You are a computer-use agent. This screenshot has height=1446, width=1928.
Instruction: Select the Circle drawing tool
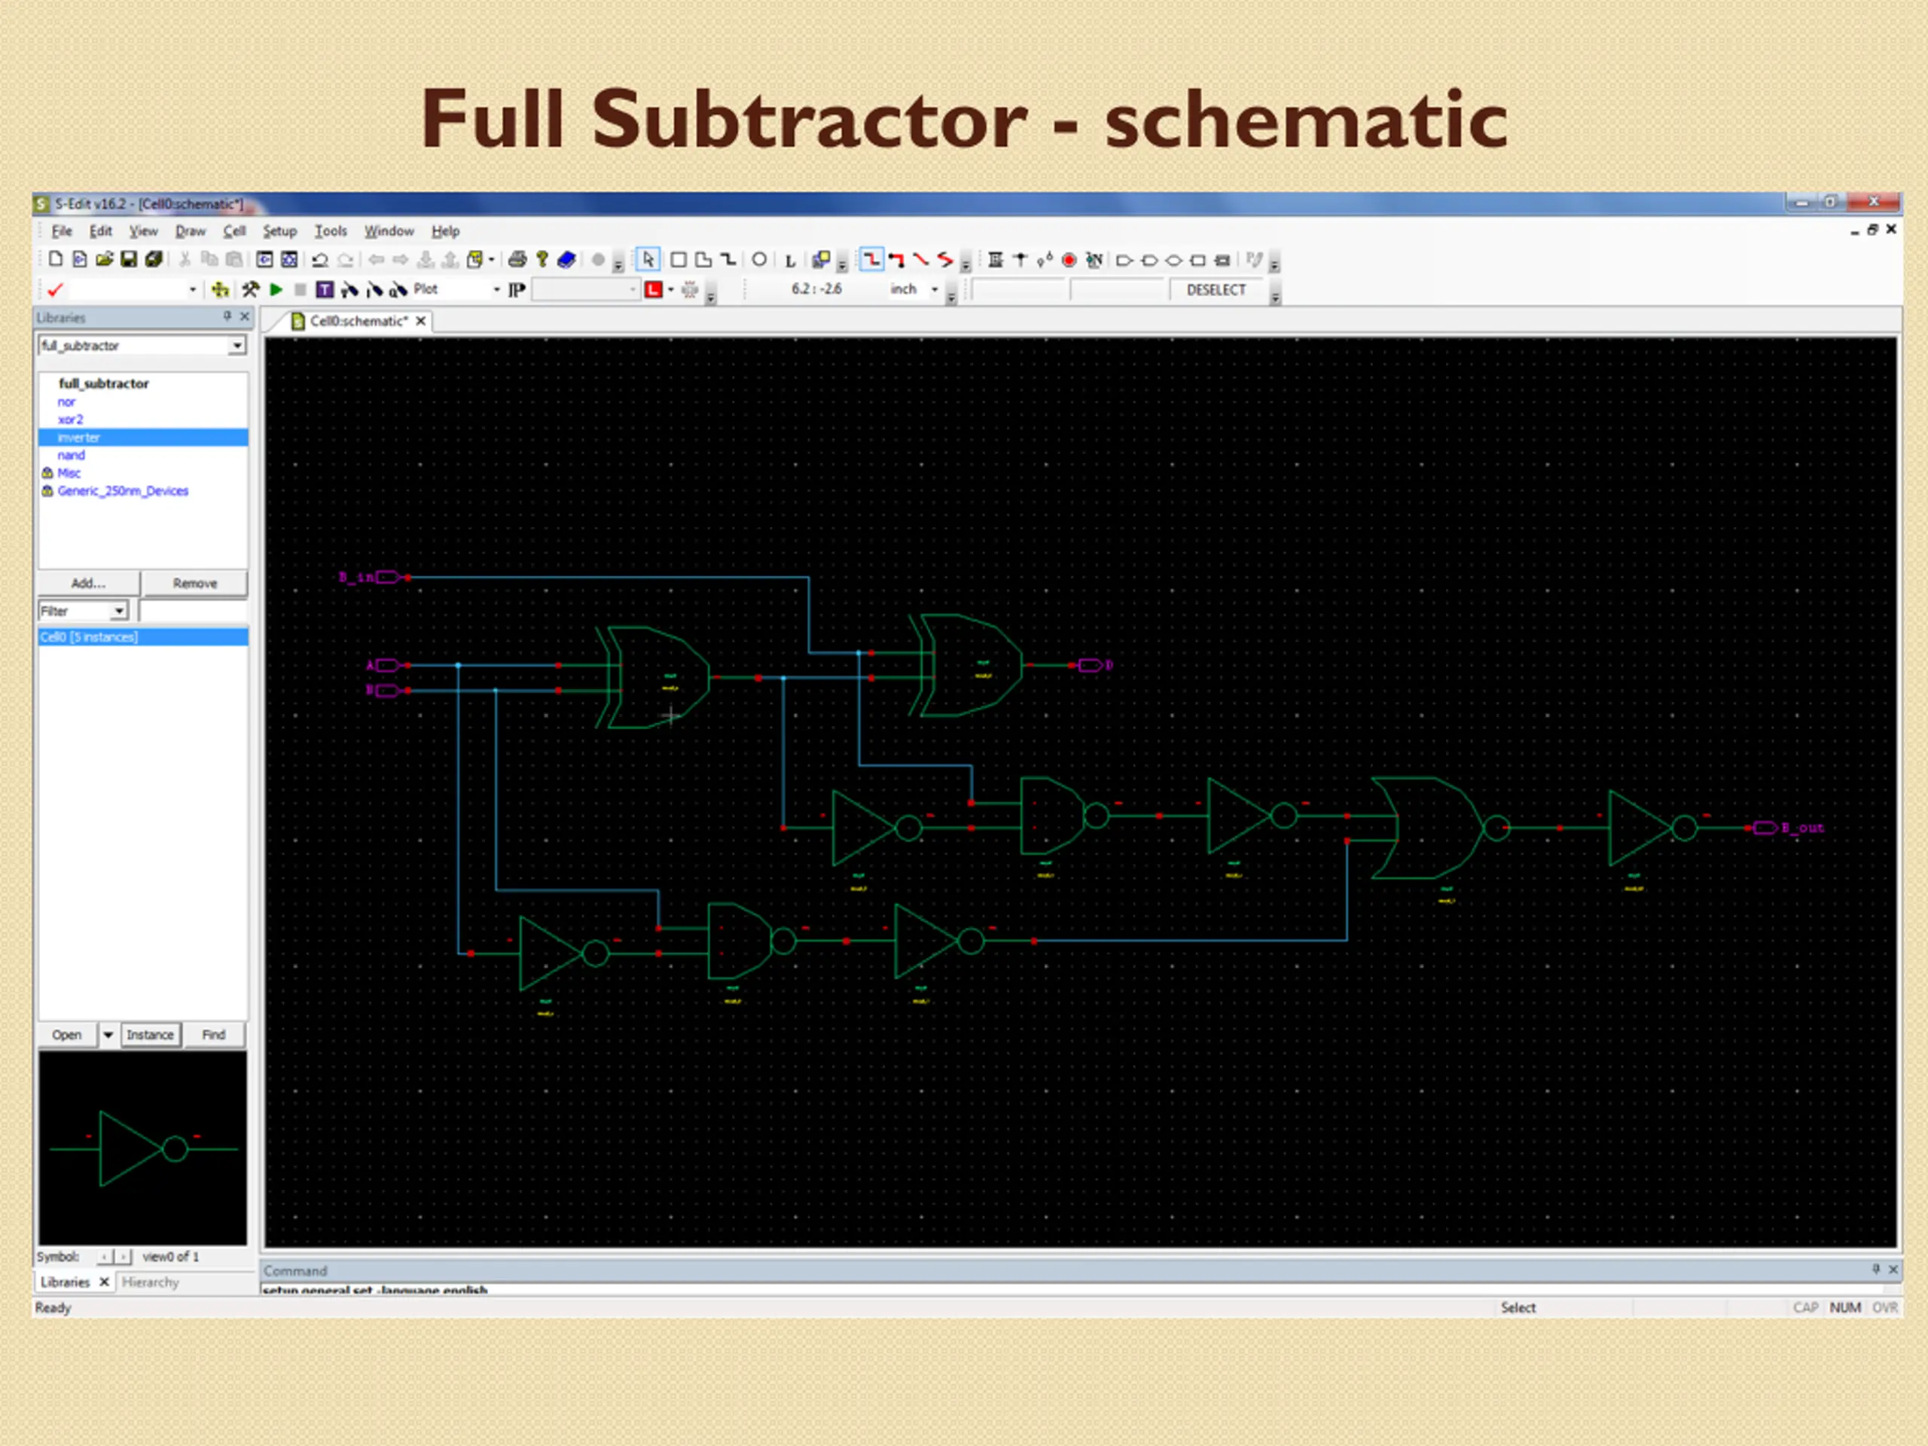point(759,260)
